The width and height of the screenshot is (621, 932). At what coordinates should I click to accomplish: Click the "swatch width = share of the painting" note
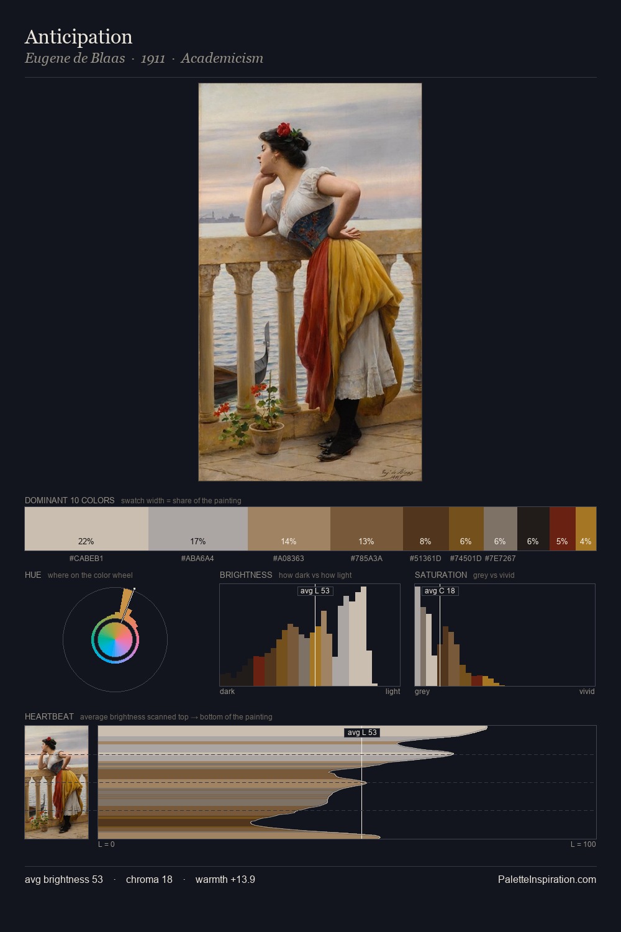click(x=181, y=501)
